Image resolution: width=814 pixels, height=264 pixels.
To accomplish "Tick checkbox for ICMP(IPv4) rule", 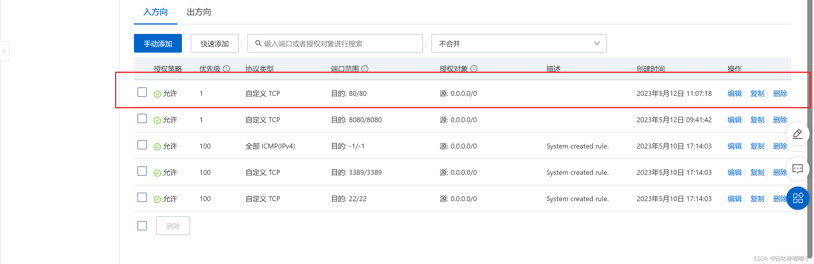I will tap(142, 145).
